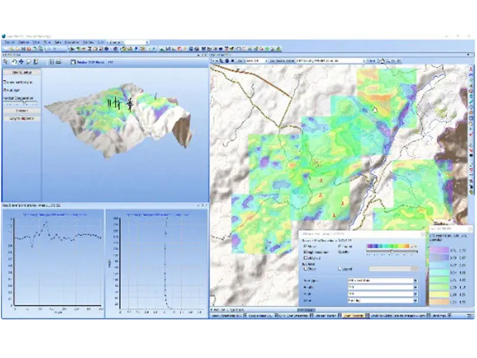
Task: Click the magnifier zoom tool in 3D view
Action: point(29,61)
